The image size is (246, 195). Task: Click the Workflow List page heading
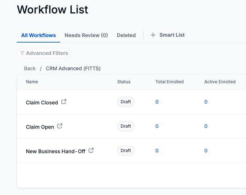coord(52,9)
